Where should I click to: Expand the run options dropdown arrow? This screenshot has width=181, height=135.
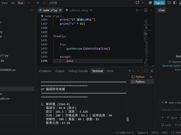(141, 10)
